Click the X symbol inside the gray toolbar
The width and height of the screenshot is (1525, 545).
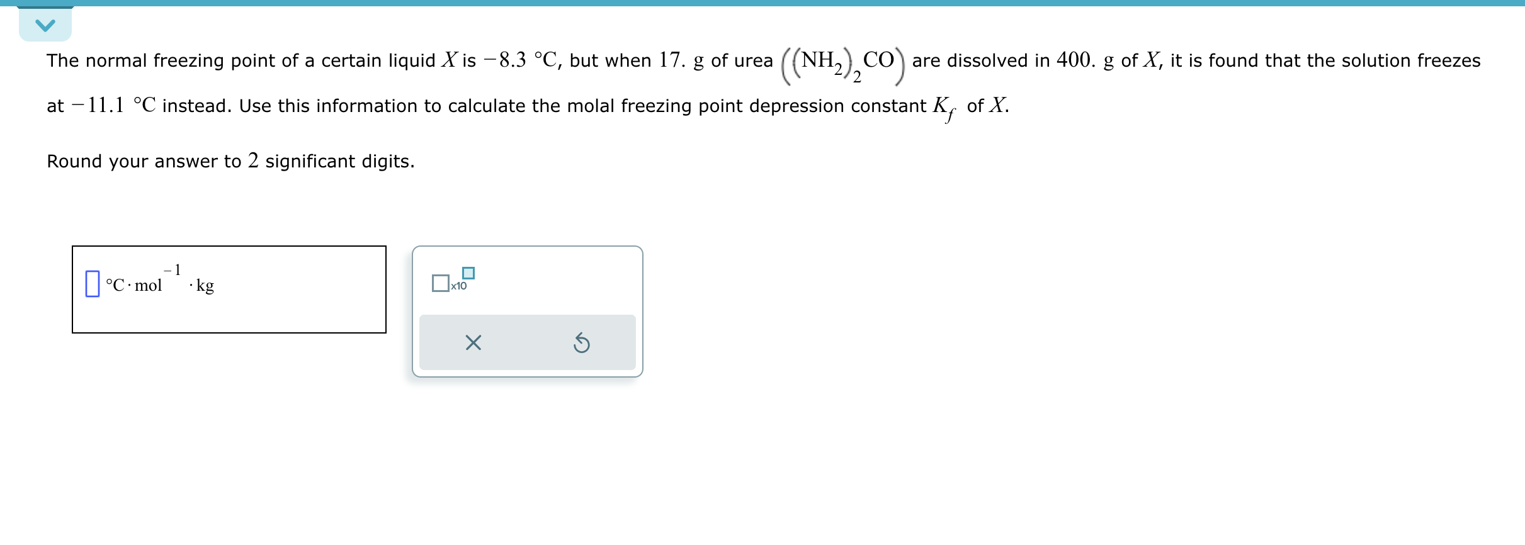pyautogui.click(x=472, y=342)
